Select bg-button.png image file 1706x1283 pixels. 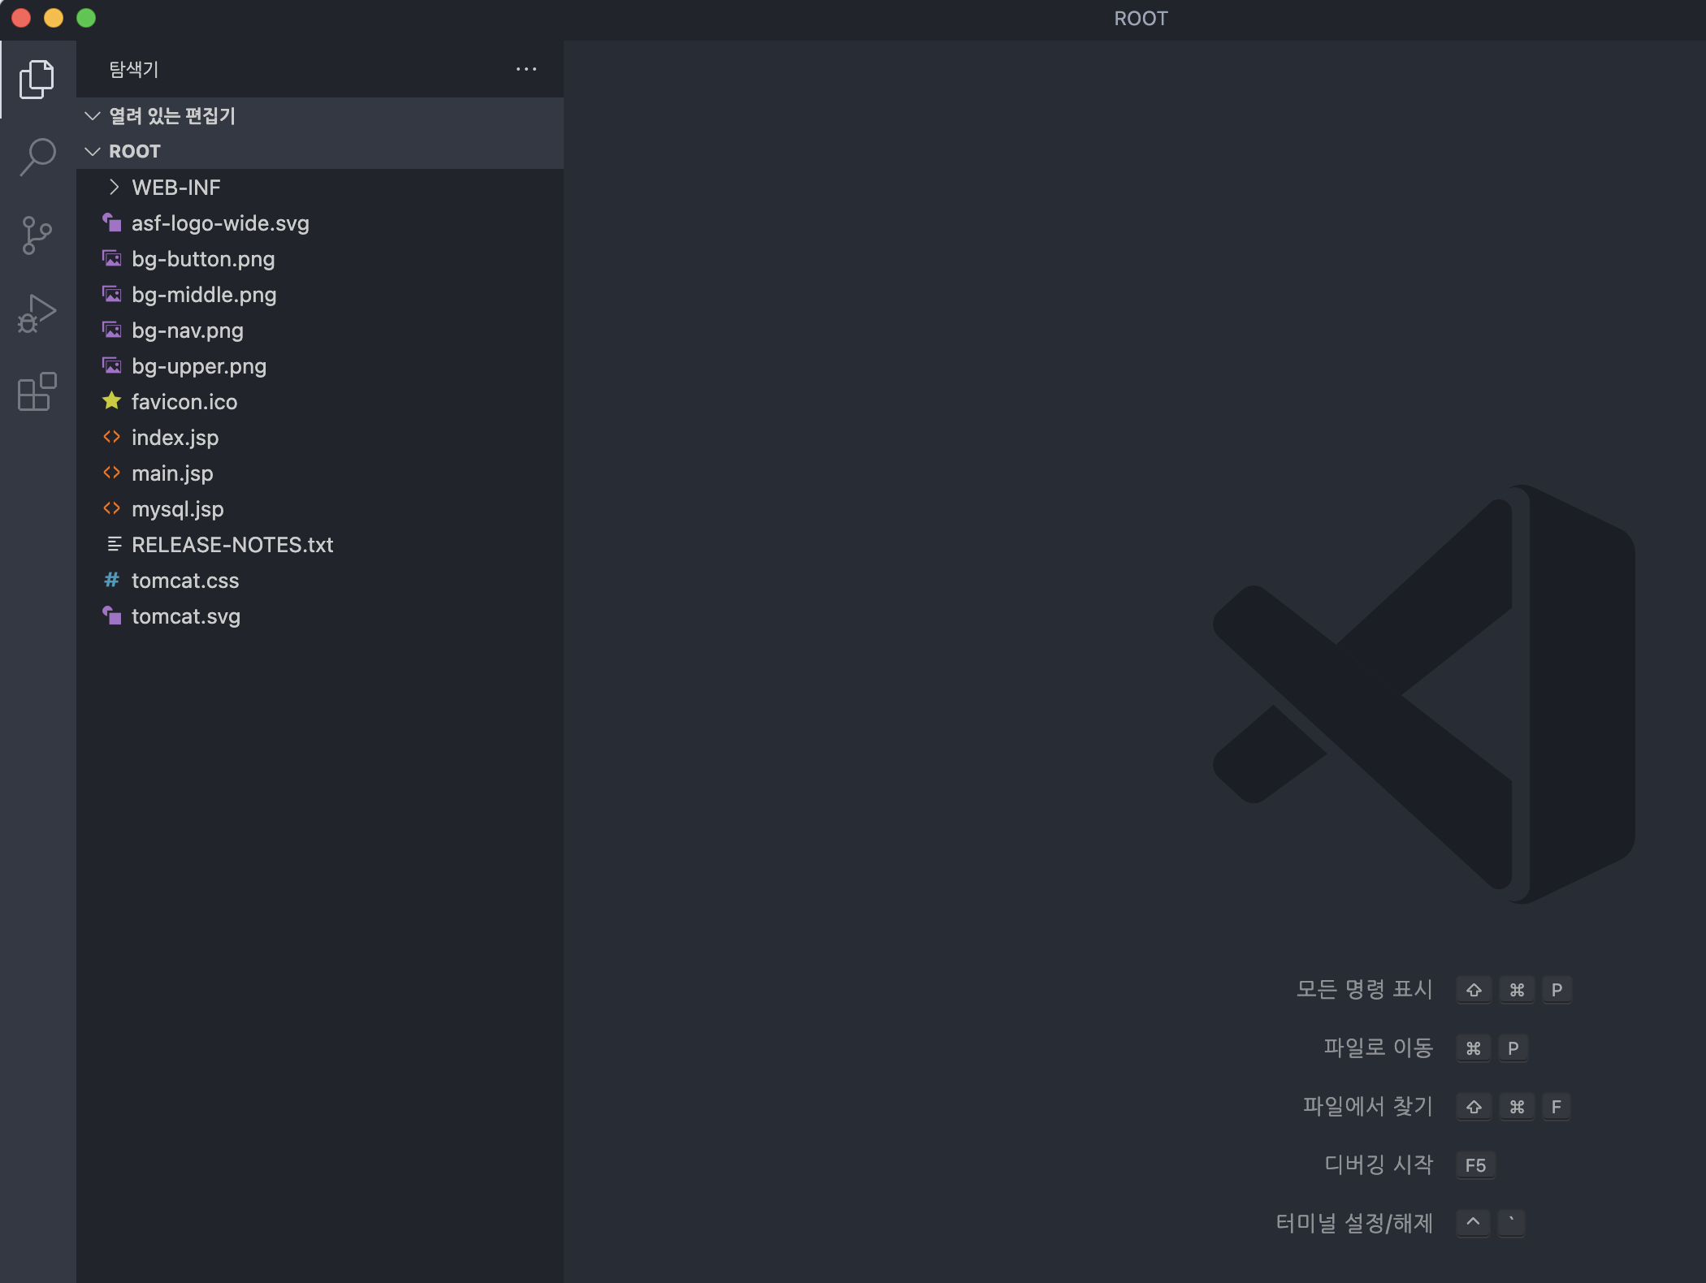pos(203,259)
